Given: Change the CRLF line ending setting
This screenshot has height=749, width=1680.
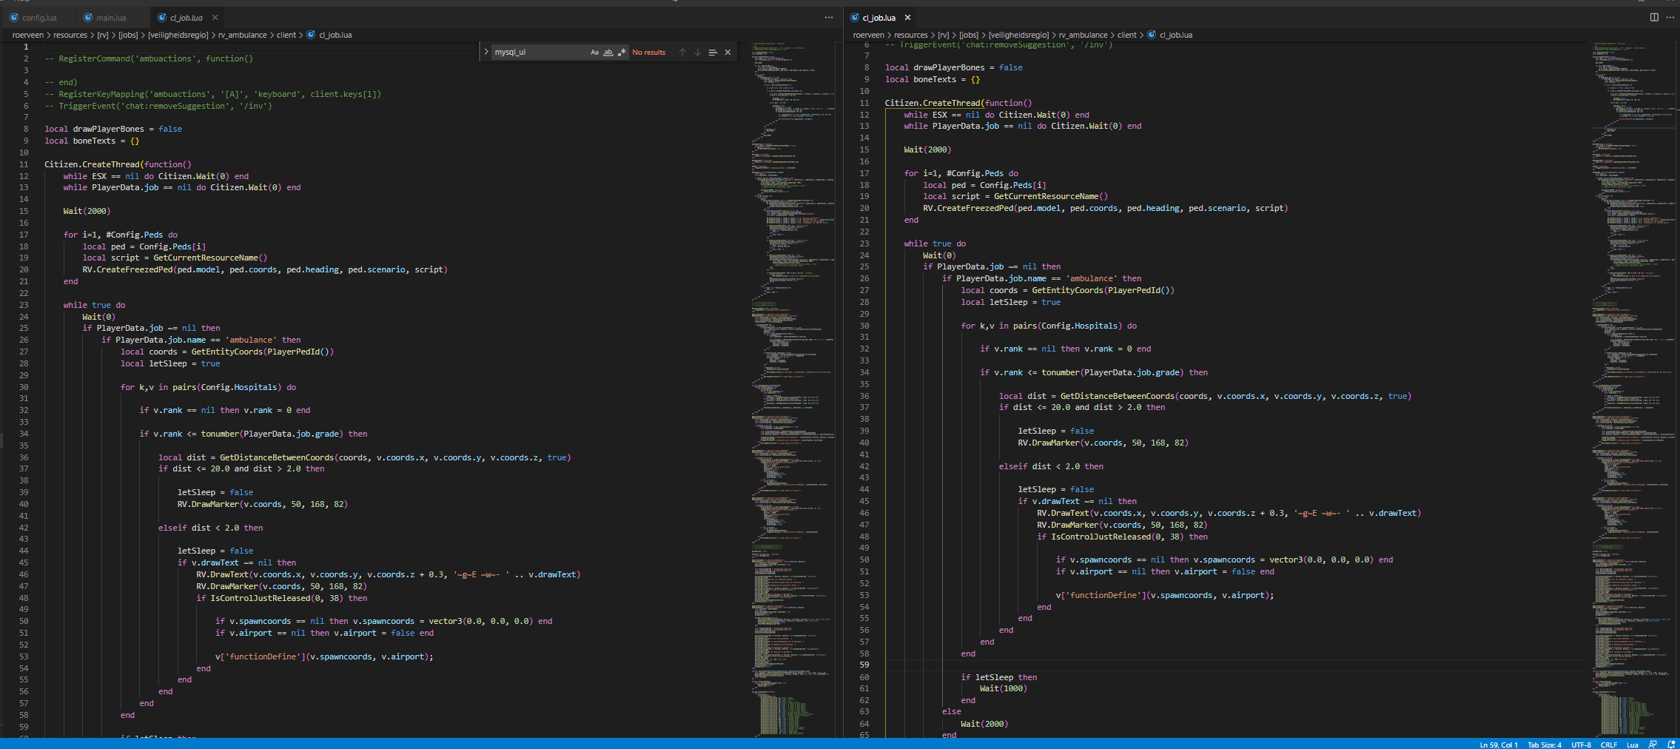Looking at the screenshot, I should 1608,745.
